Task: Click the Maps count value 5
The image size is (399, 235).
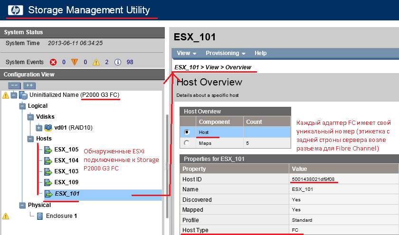Action: click(247, 143)
